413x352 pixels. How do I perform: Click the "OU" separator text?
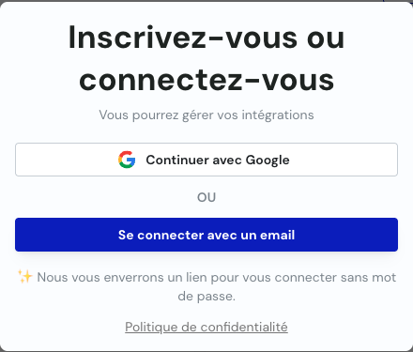pos(206,197)
